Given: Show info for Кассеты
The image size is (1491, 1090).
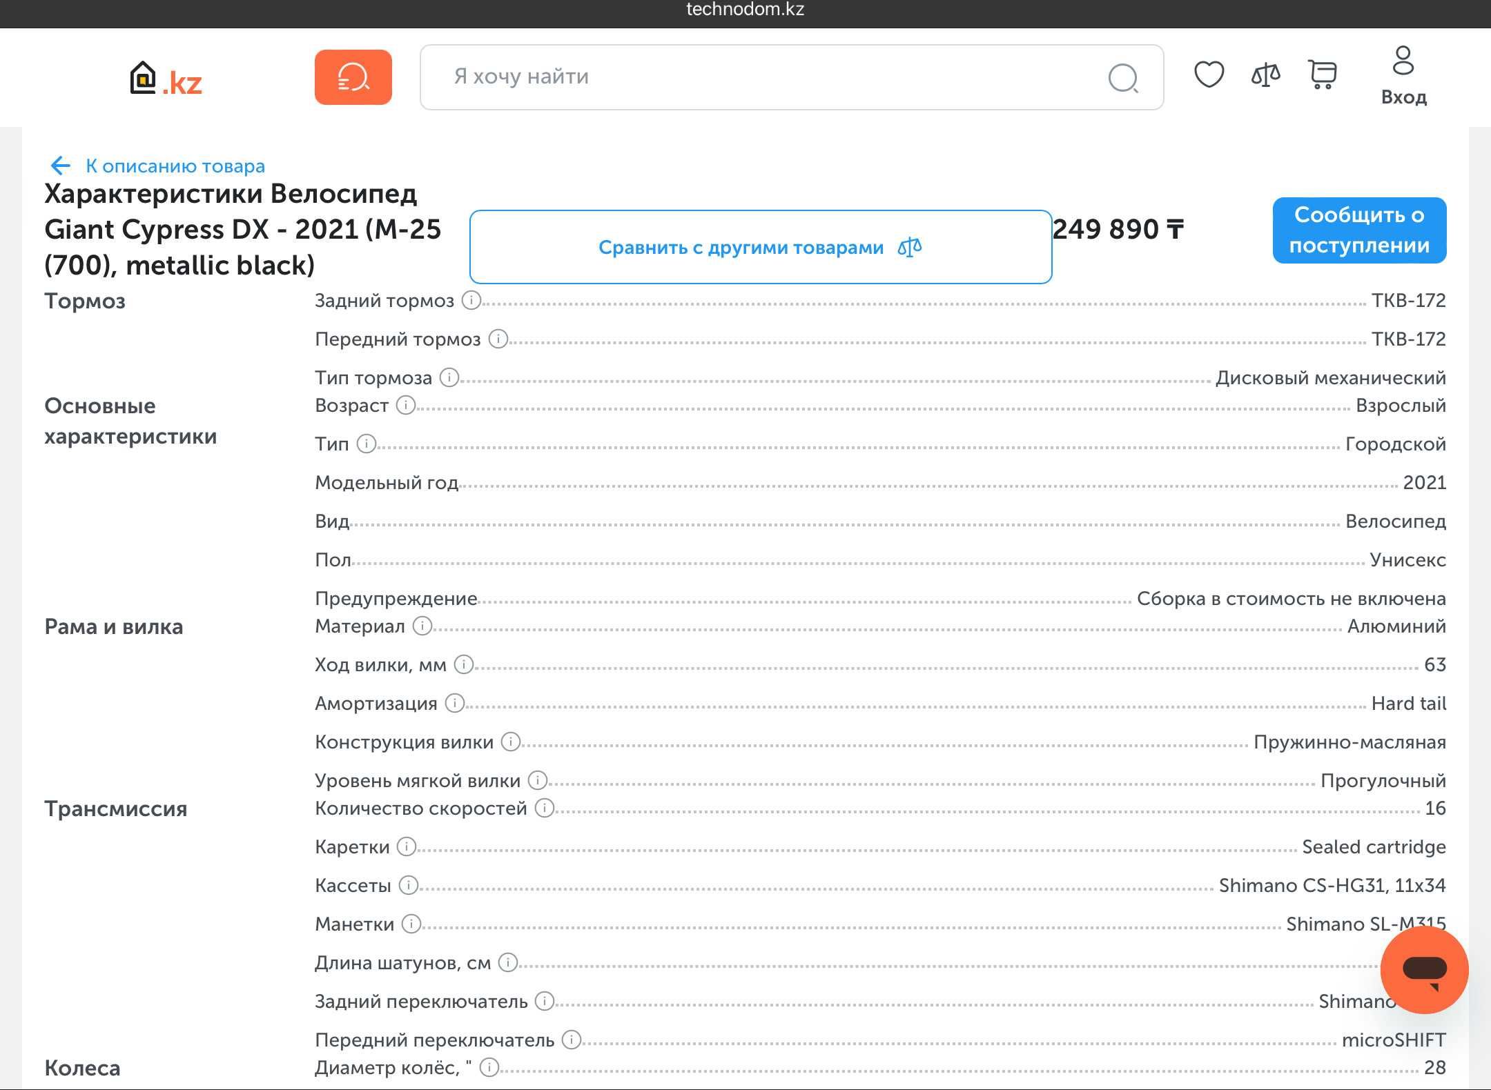Looking at the screenshot, I should click(408, 885).
